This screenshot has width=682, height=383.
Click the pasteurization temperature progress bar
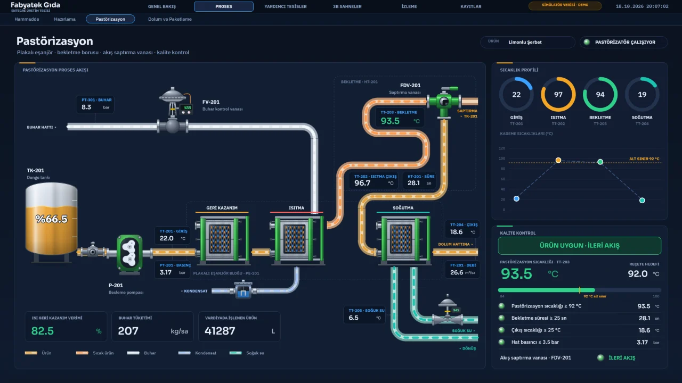[x=579, y=290]
